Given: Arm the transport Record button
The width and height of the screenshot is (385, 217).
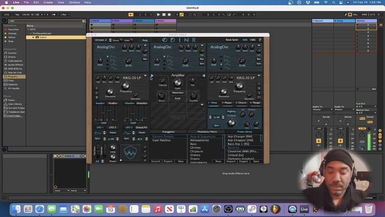Looking at the screenshot, I should tap(169, 14).
